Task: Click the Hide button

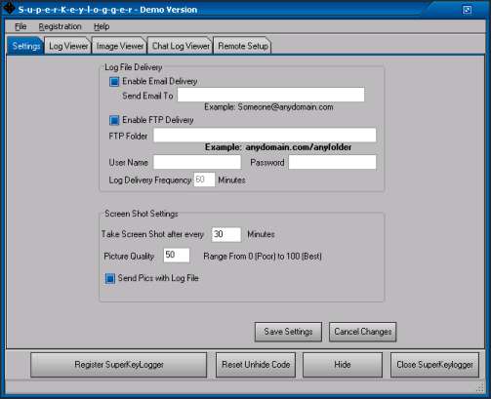Action: coord(343,365)
